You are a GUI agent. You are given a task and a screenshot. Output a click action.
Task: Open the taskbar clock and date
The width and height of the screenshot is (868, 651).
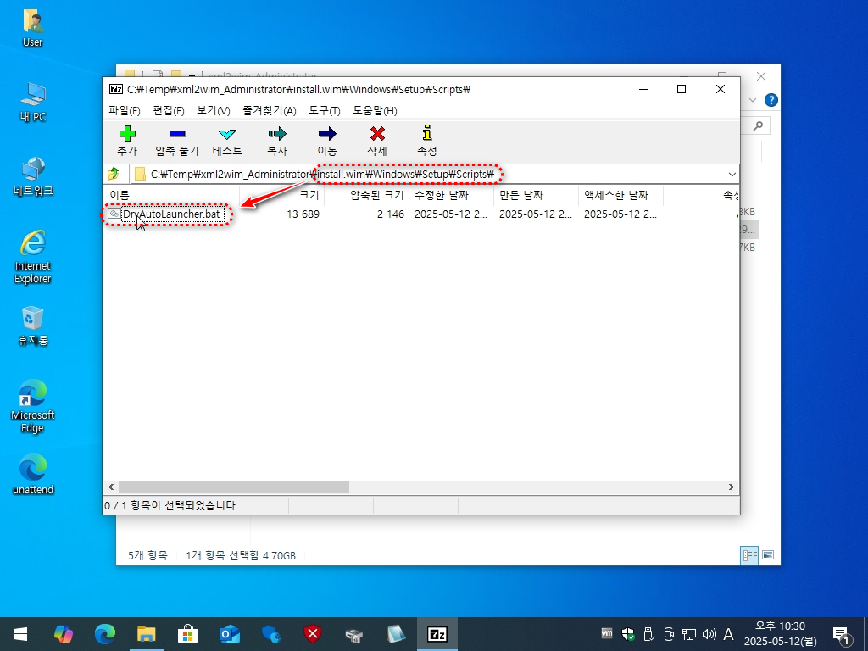[x=780, y=634]
